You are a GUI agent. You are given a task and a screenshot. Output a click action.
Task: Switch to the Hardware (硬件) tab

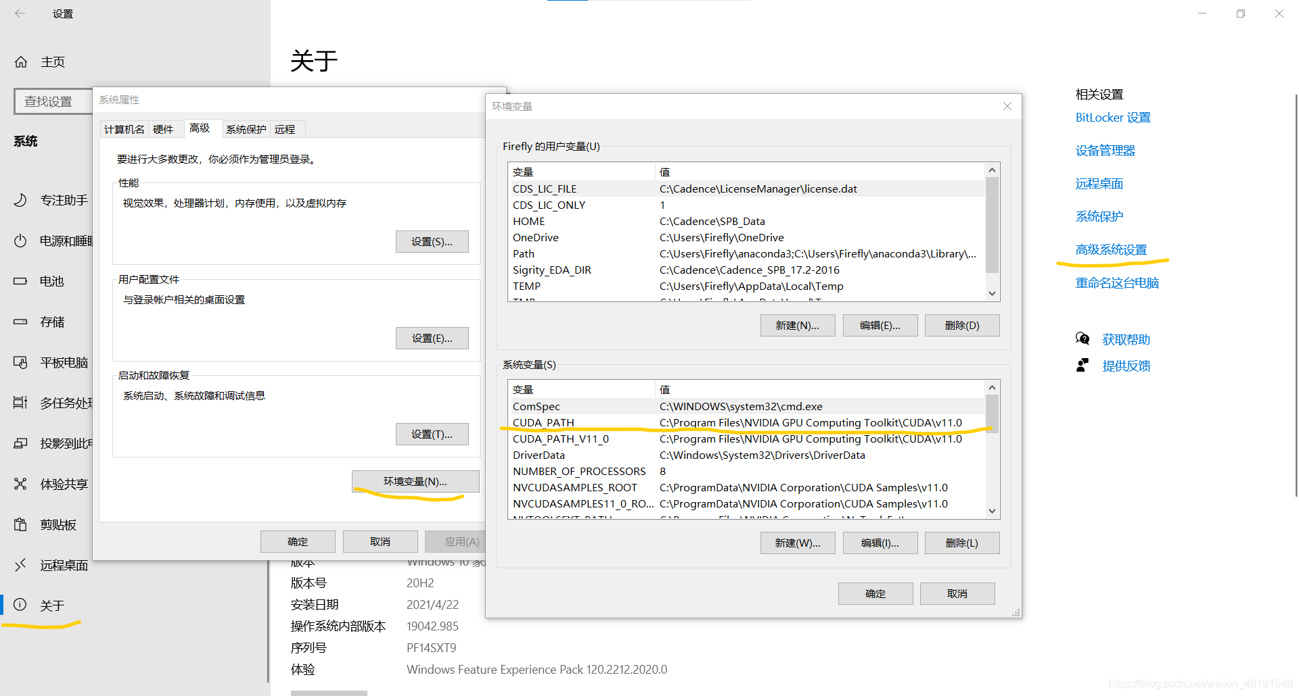163,129
